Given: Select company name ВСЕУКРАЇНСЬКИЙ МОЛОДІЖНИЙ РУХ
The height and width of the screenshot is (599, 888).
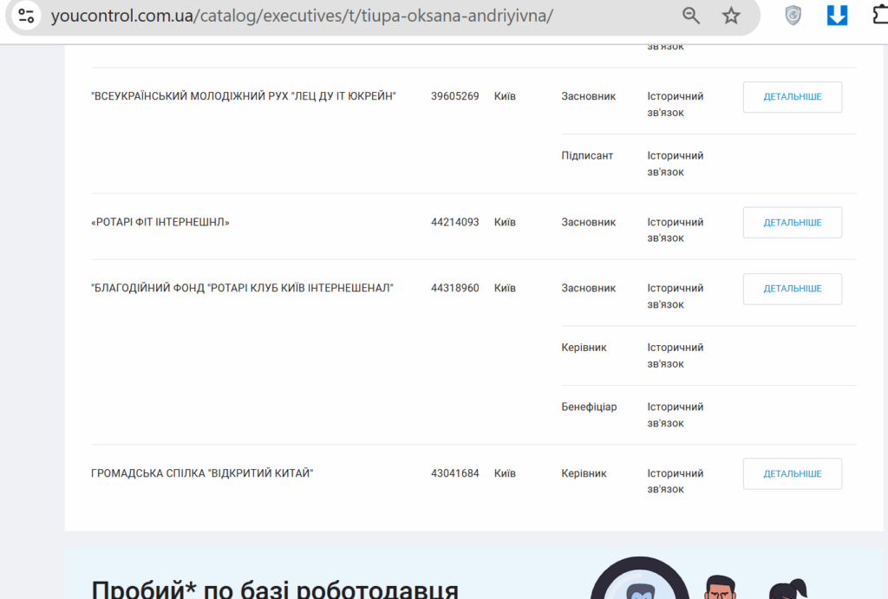Looking at the screenshot, I should [244, 96].
